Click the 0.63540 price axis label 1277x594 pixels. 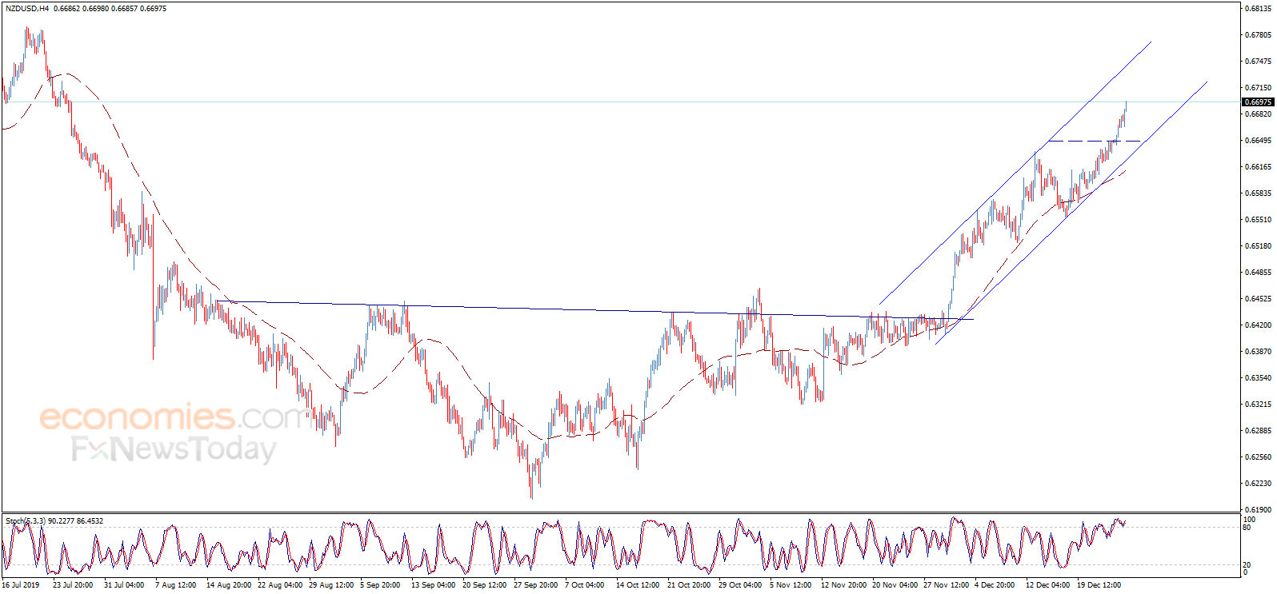pos(1259,378)
